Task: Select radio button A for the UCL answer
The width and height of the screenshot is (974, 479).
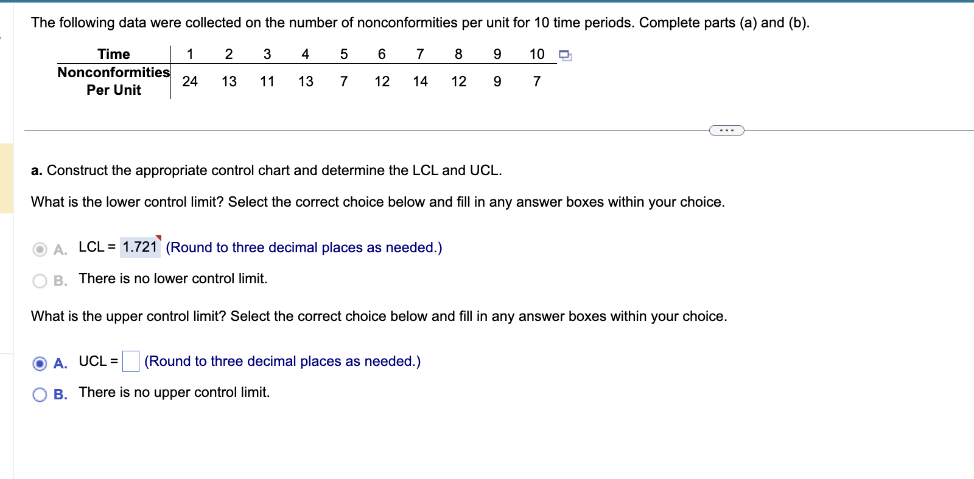Action: 39,364
